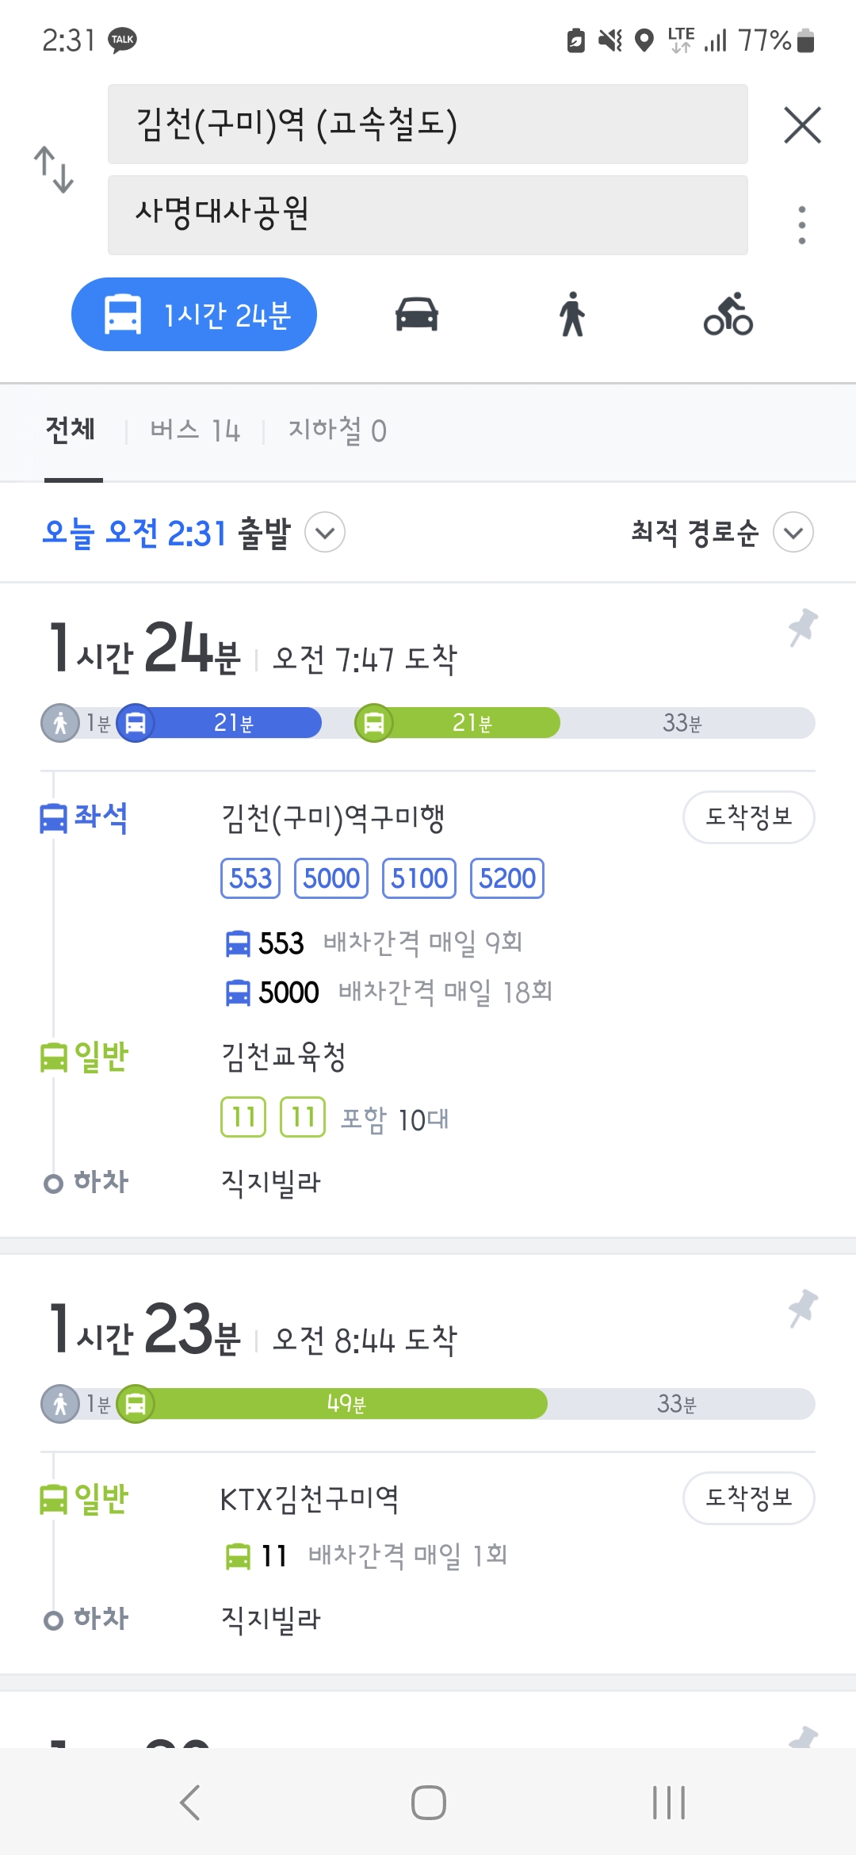856x1855 pixels.
Task: Clear the route search with X icon
Action: coord(802,125)
